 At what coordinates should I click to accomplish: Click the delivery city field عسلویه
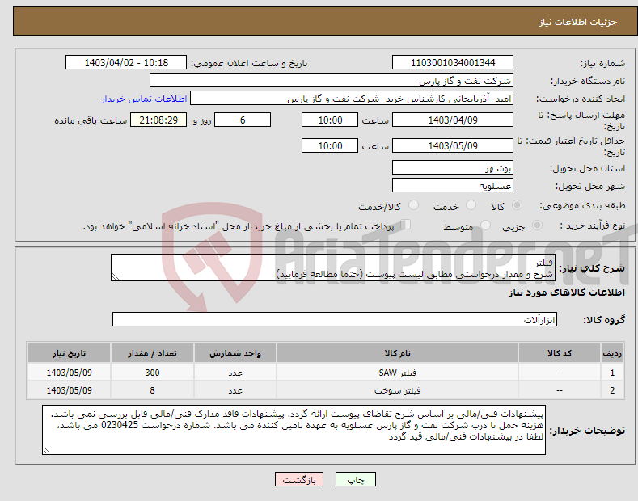click(453, 185)
